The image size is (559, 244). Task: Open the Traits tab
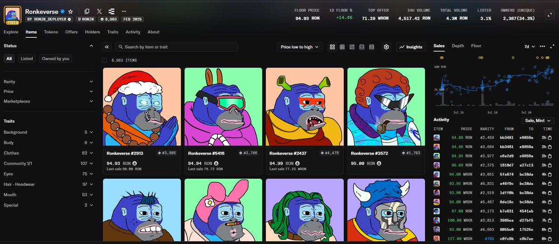(x=113, y=32)
